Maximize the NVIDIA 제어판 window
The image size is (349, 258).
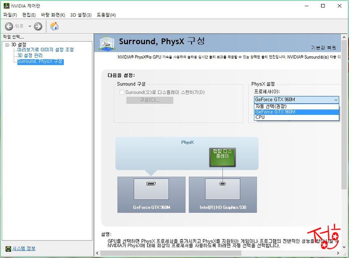click(x=323, y=6)
